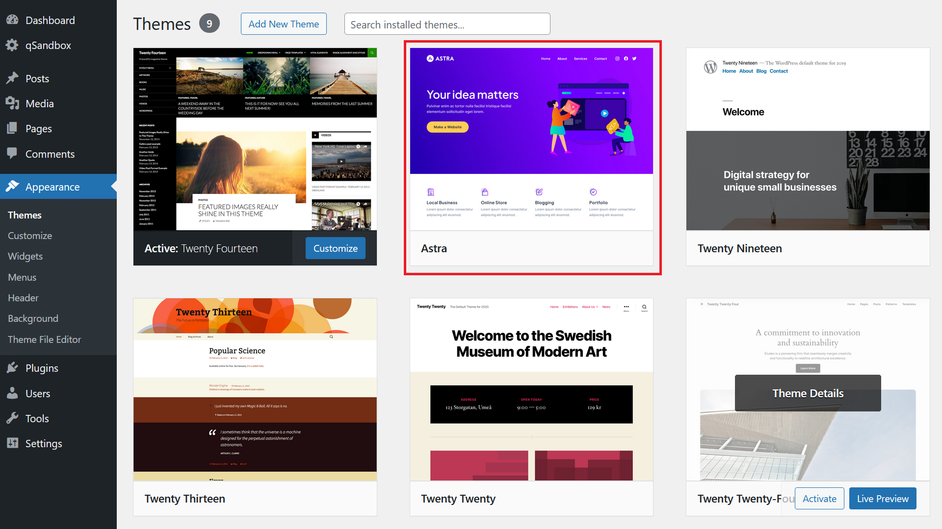Select Themes submenu link
This screenshot has height=529, width=942.
pyautogui.click(x=25, y=215)
